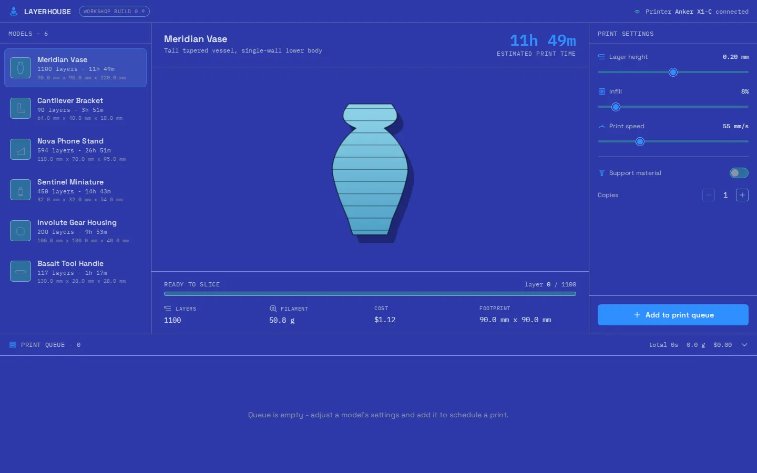The height and width of the screenshot is (473, 757).
Task: Click the Print speed icon
Action: click(x=601, y=126)
